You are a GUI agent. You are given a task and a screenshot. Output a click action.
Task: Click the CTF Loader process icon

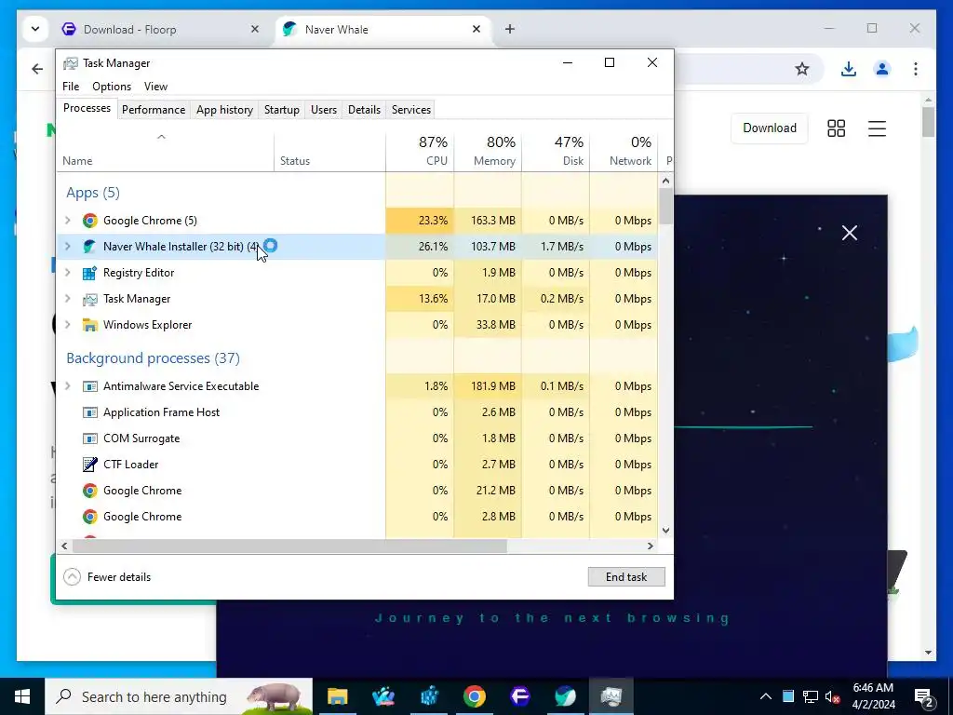pyautogui.click(x=90, y=465)
